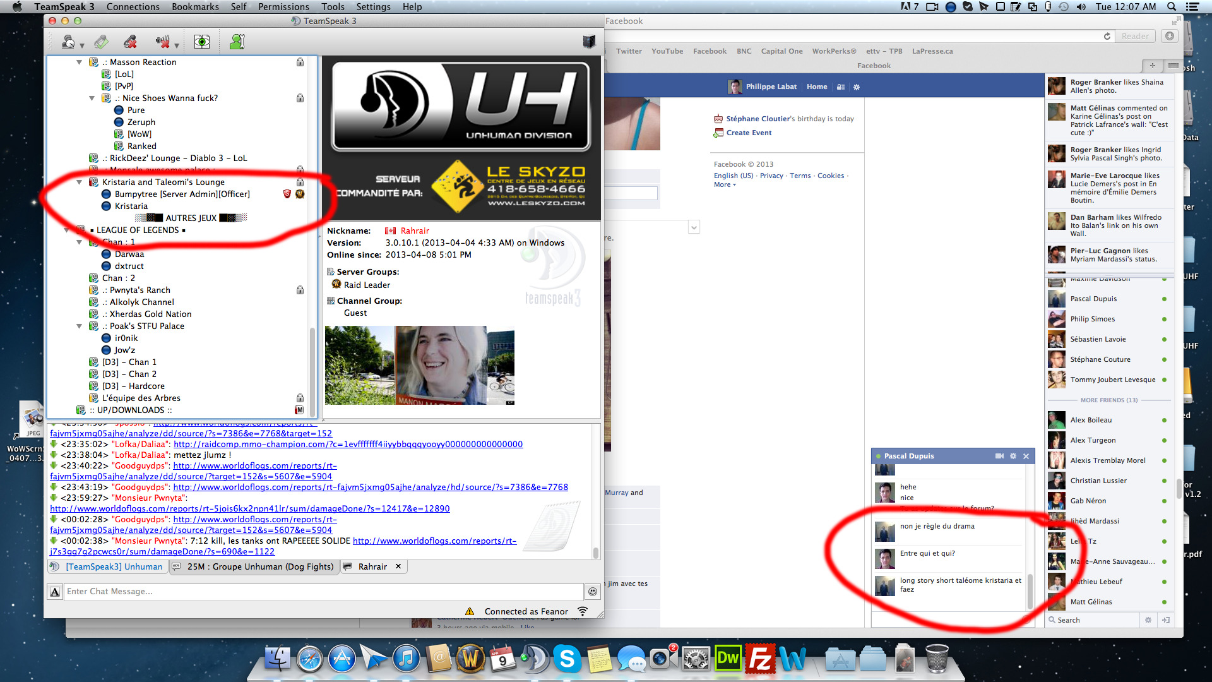Collapse the LEAGUE OF LEGENDS section

(67, 230)
